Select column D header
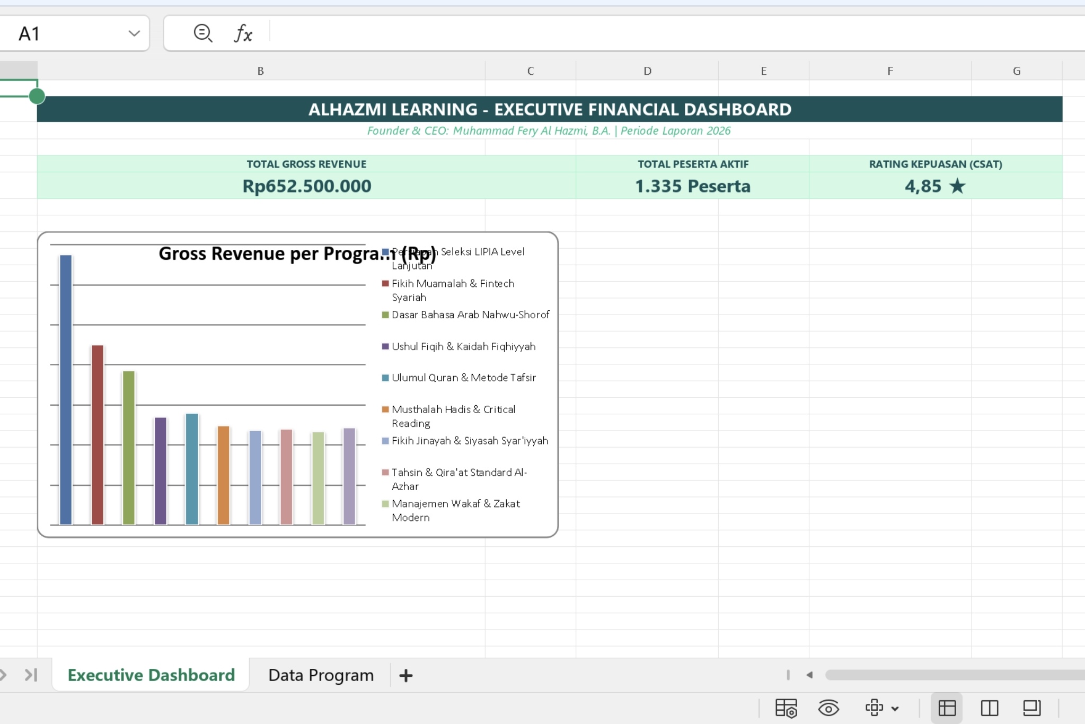Image resolution: width=1085 pixels, height=724 pixels. coord(647,71)
